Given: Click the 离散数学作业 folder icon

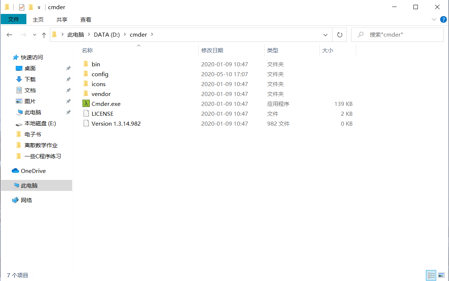Looking at the screenshot, I should [19, 145].
